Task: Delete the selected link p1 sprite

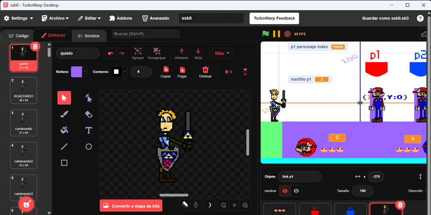Action: [400, 205]
